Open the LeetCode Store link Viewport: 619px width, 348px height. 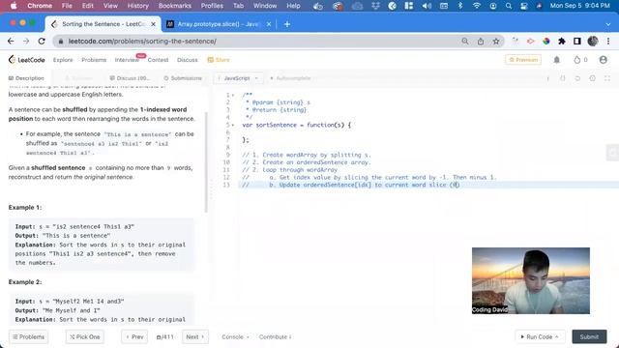pos(219,60)
